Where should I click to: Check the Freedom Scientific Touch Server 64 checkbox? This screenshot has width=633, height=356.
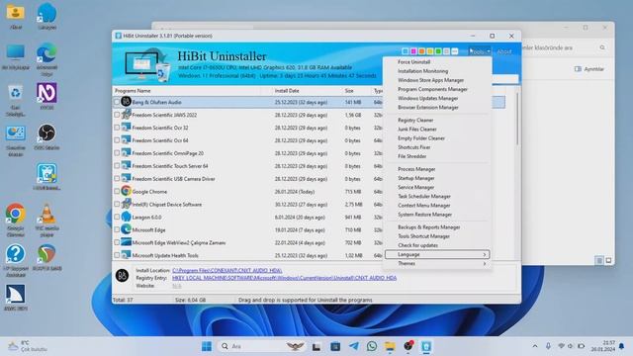(x=117, y=166)
